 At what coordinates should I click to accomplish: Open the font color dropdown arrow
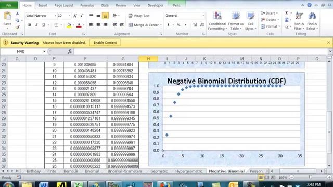tap(83, 25)
